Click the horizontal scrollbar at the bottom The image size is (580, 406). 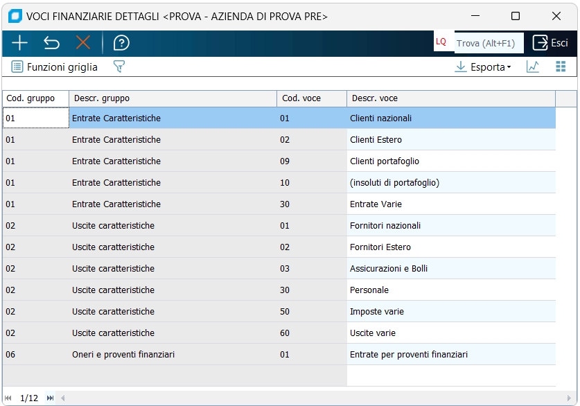point(312,398)
